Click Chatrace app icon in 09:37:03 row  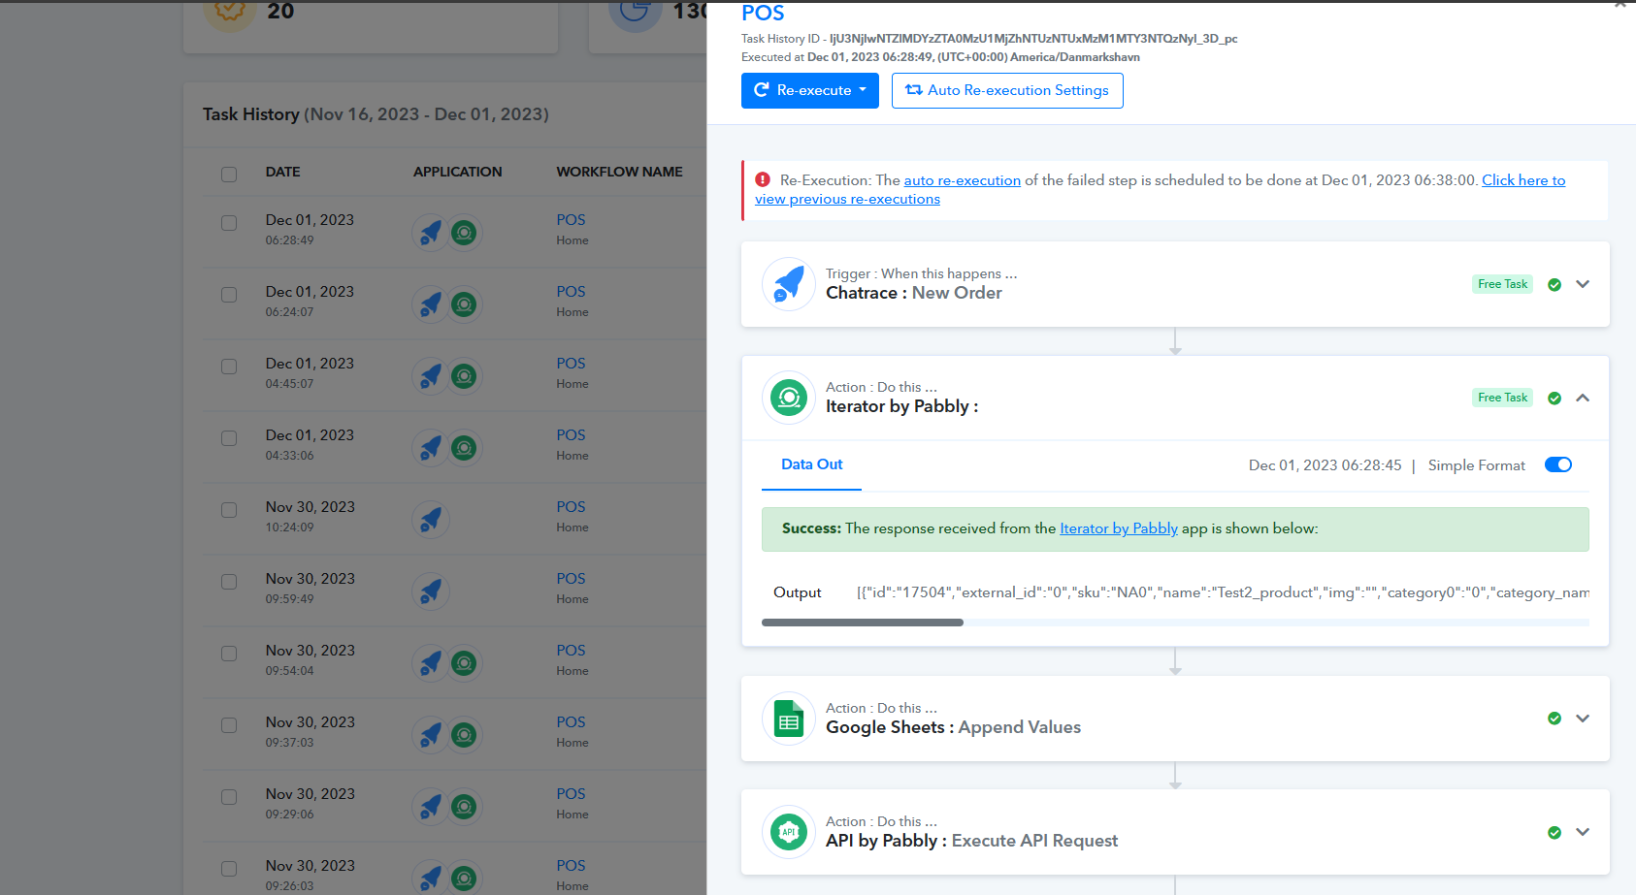click(431, 735)
